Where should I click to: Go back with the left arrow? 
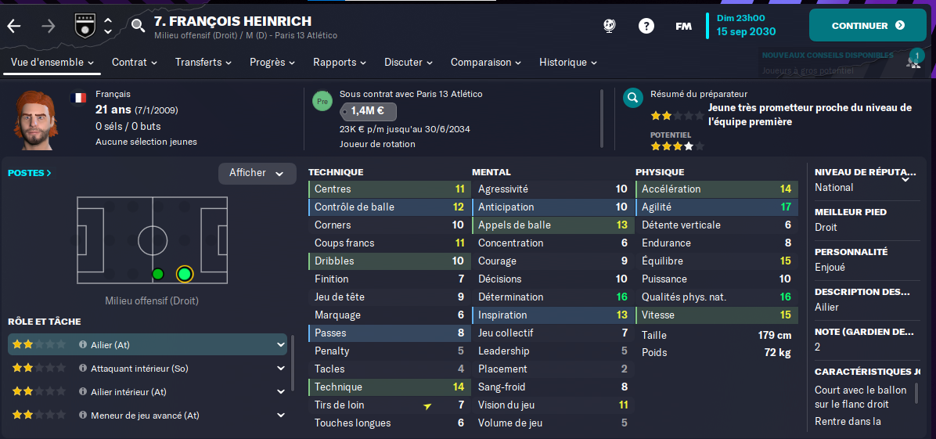pos(14,26)
